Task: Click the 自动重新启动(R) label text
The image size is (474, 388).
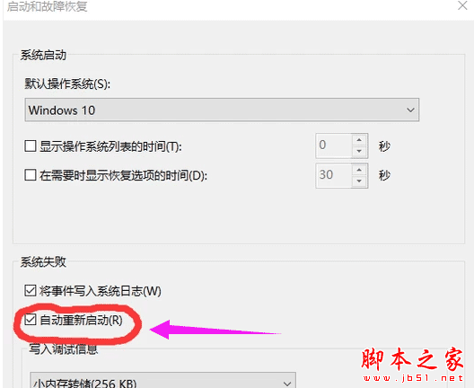Action: pos(82,320)
